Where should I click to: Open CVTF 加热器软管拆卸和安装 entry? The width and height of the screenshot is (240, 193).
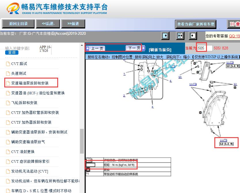coord(35,112)
